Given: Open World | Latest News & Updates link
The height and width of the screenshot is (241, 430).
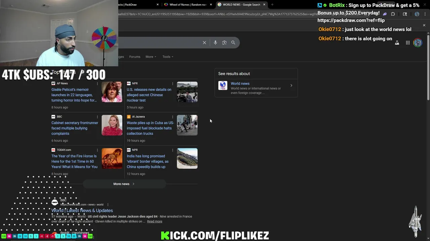Looking at the screenshot, I should (x=82, y=211).
